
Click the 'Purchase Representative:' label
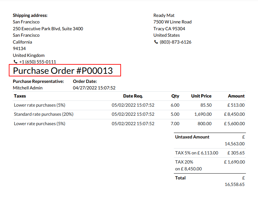[x=38, y=81]
